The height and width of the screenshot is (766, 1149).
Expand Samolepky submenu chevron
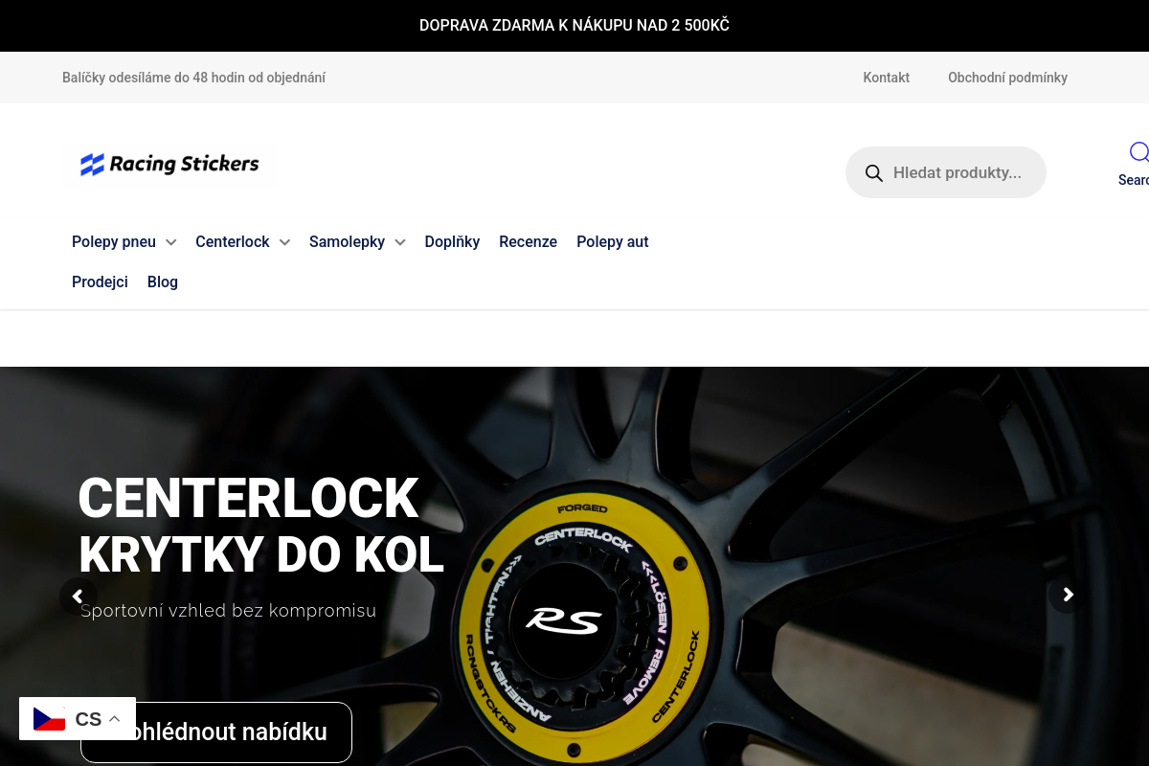pos(400,242)
